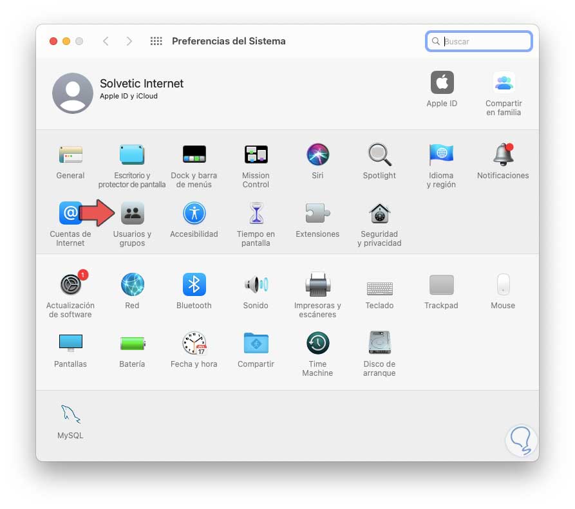Open the Red network preferences
This screenshot has width=575, height=509.
coord(133,284)
